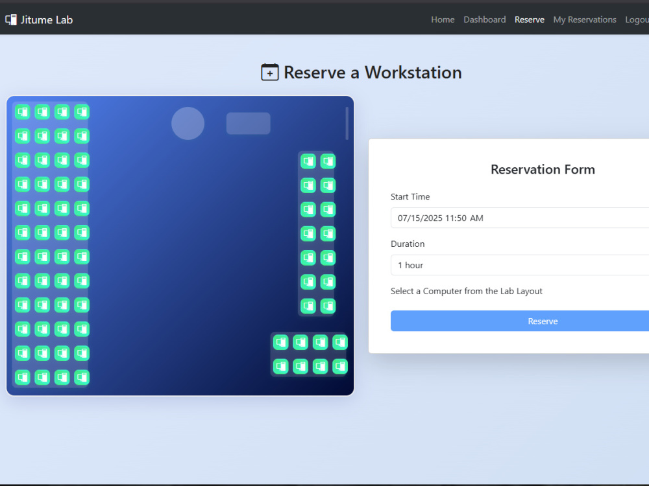
Task: Pick last computer in upper row of bottom-right block
Action: coord(340,342)
